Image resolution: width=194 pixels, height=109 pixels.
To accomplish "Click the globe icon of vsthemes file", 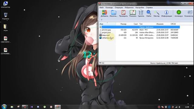I will click(100, 38).
